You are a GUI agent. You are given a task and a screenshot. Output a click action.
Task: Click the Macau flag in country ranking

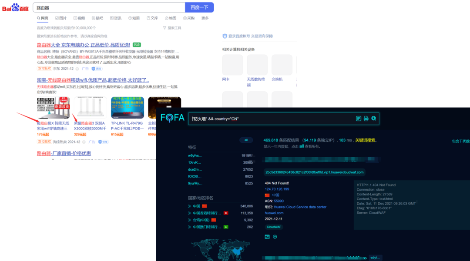pyautogui.click(x=226, y=227)
